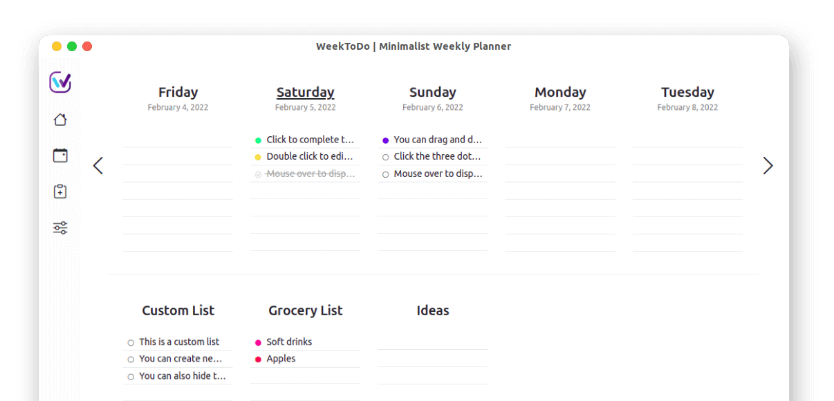Uncheck the completed 'Mouse over to disp...' Saturday task
Image resolution: width=834 pixels, height=401 pixels.
[258, 174]
